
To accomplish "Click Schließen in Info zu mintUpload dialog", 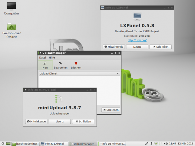I will pos(83,122).
